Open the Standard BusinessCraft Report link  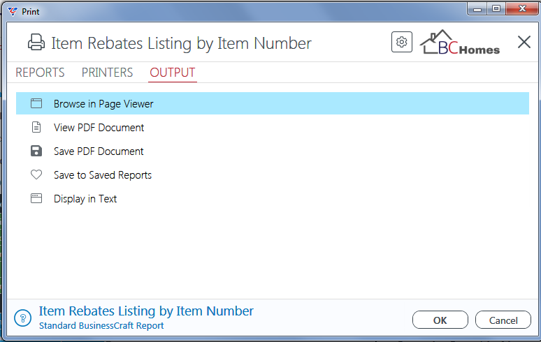tap(101, 325)
